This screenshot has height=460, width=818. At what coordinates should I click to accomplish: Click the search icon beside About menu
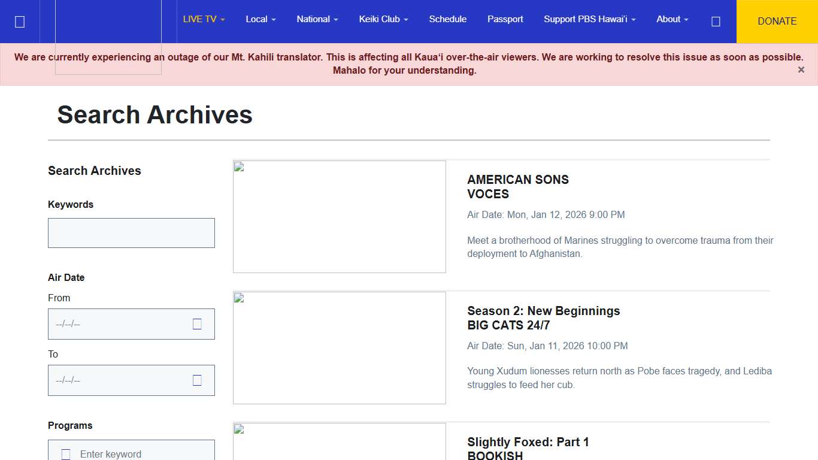(716, 22)
